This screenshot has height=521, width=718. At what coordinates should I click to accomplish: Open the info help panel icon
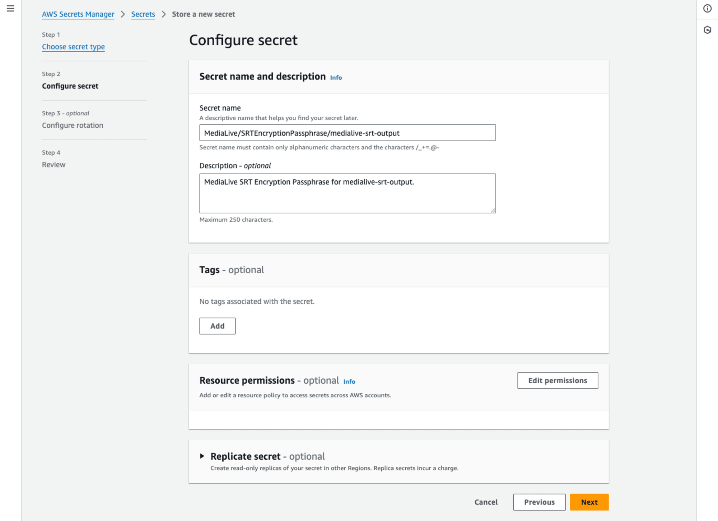(707, 8)
